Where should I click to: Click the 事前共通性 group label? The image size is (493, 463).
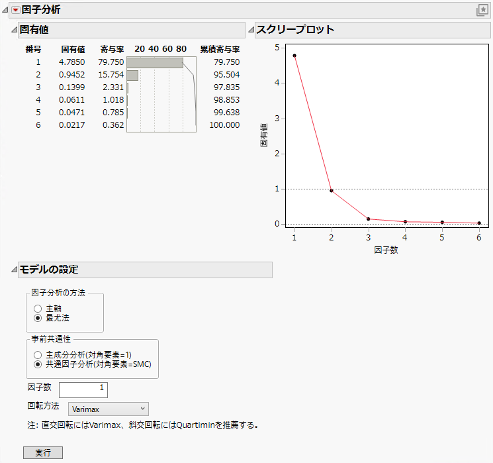51,339
